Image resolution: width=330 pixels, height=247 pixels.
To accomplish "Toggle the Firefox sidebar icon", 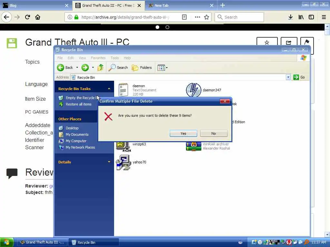I will 311,17.
